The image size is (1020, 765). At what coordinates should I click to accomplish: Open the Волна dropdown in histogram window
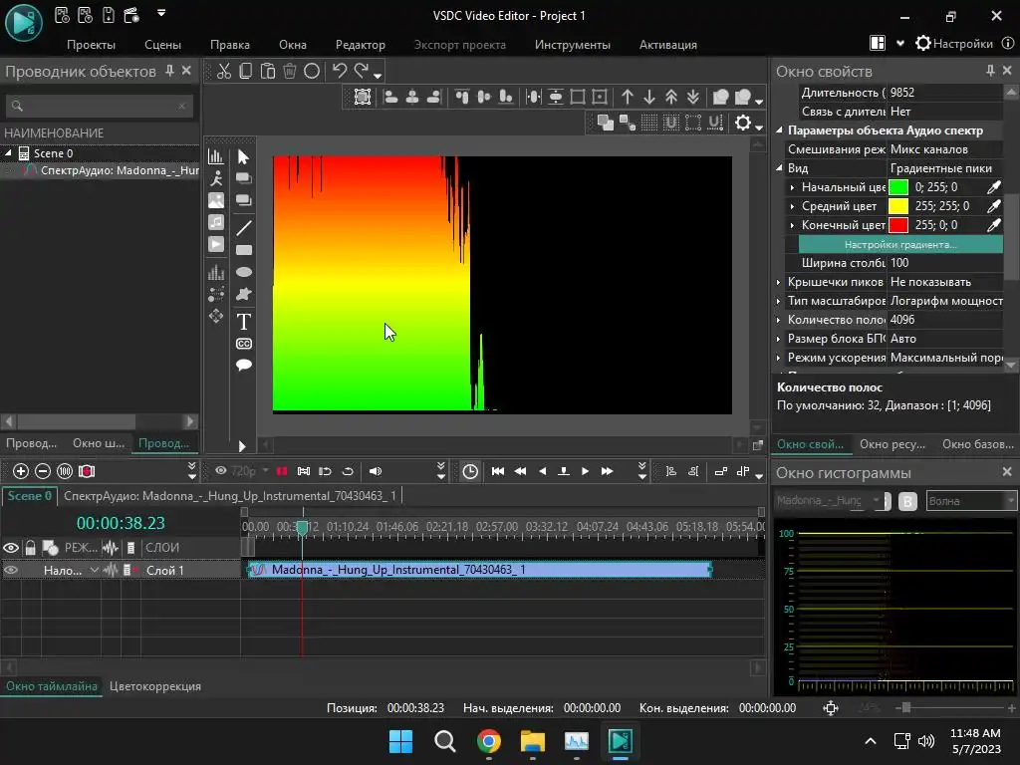point(970,501)
